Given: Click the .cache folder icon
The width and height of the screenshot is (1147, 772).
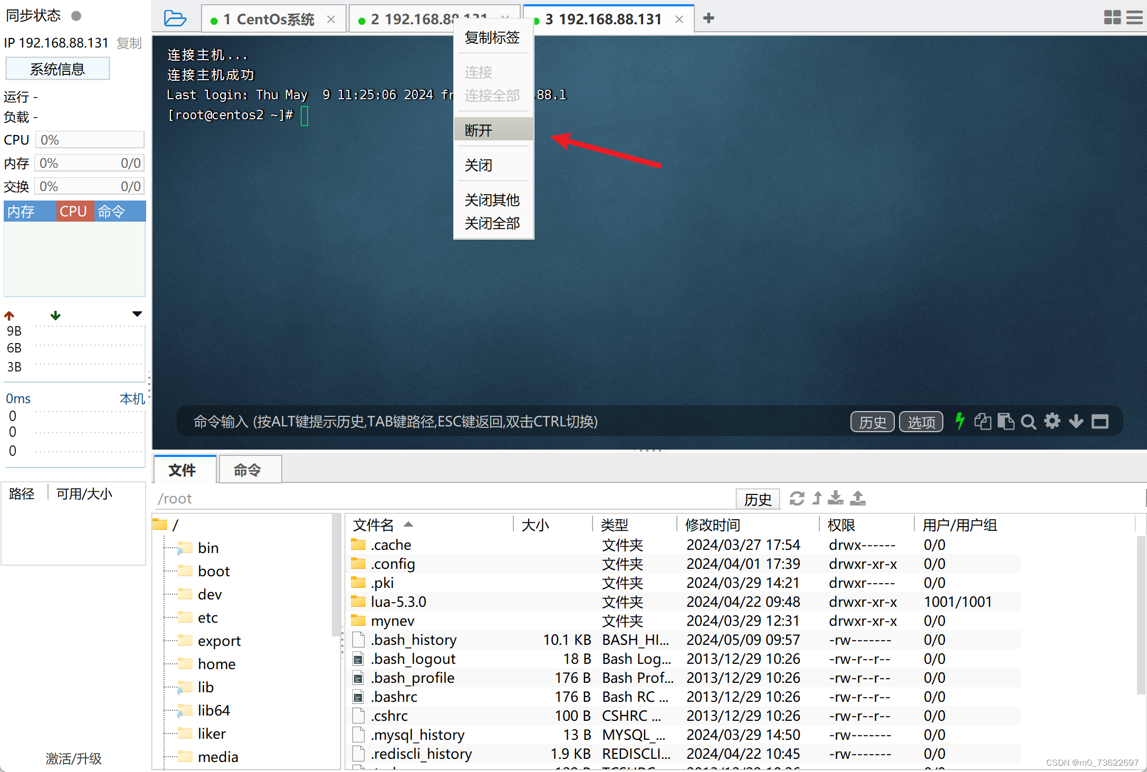Looking at the screenshot, I should pos(358,544).
